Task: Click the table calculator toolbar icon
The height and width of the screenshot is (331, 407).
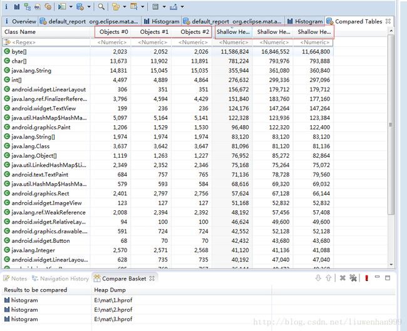Action: click(155, 7)
